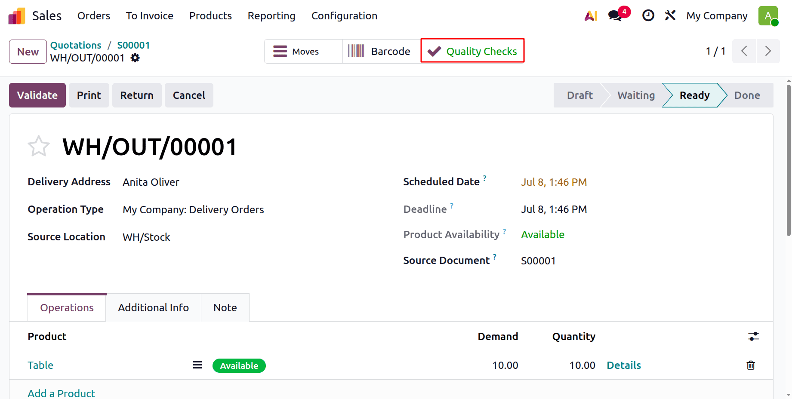This screenshot has height=399, width=792.
Task: Switch company via My Company
Action: [x=717, y=16]
